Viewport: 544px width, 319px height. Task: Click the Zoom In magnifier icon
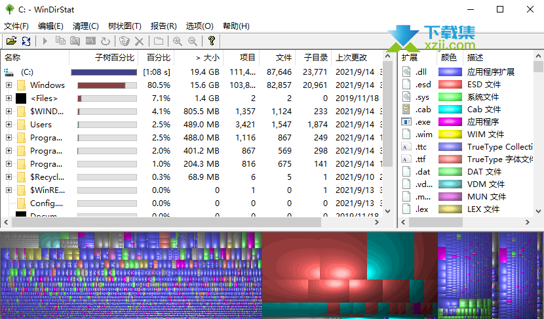pos(177,41)
